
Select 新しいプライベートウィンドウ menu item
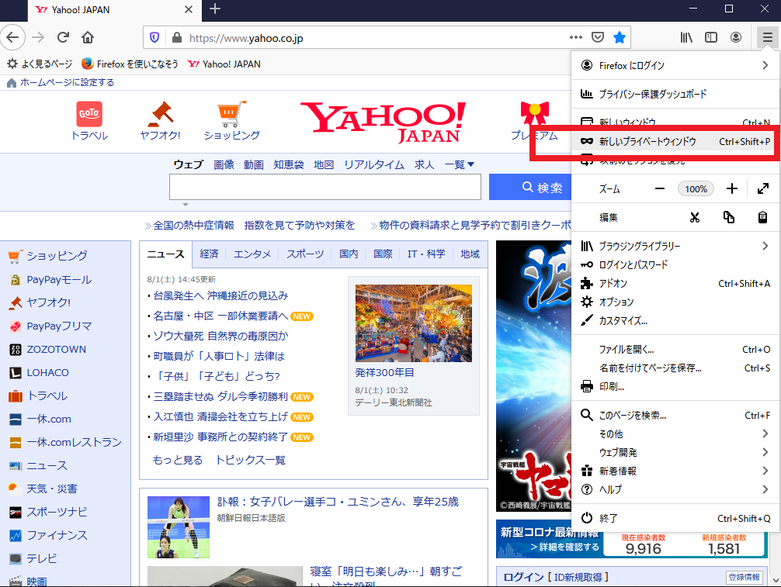(675, 142)
